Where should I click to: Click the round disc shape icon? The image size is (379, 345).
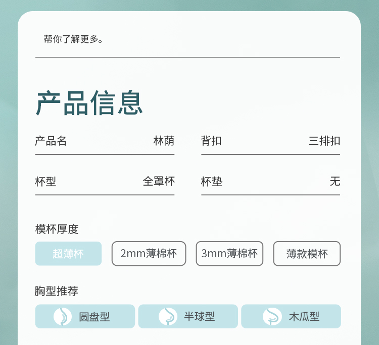[63, 317]
